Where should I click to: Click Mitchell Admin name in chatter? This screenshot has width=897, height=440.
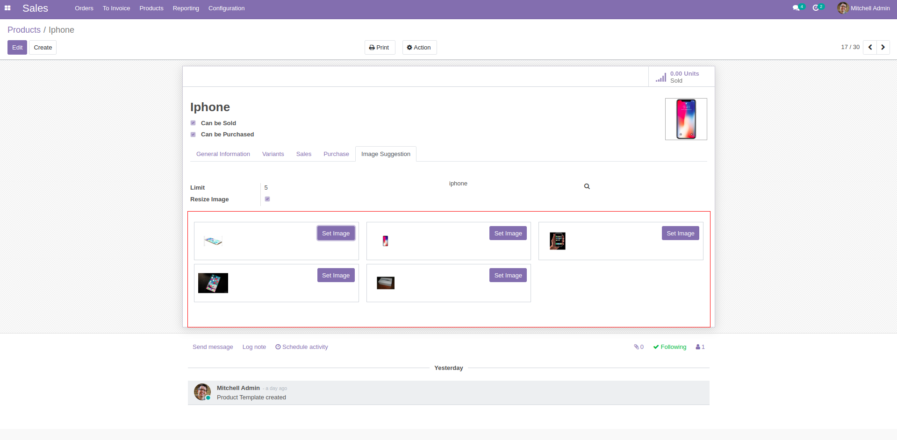(x=238, y=388)
